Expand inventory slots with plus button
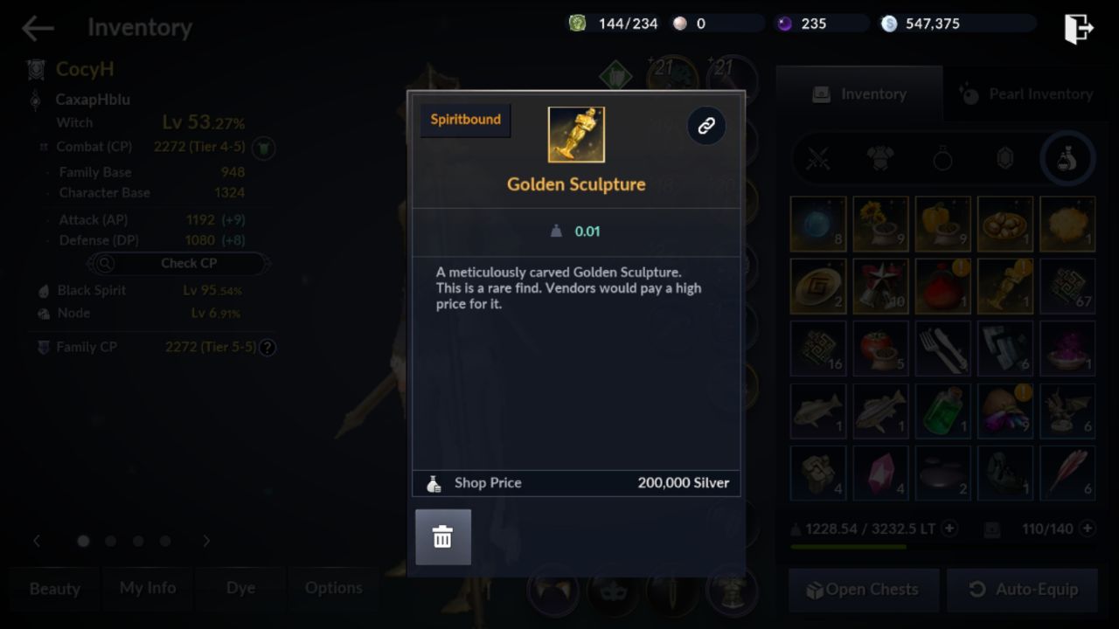Screen dimensions: 1119x629 (1087, 529)
